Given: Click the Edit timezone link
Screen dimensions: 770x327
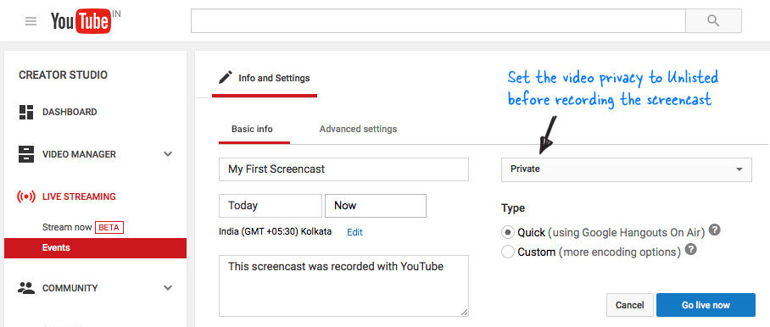Looking at the screenshot, I should (x=354, y=232).
